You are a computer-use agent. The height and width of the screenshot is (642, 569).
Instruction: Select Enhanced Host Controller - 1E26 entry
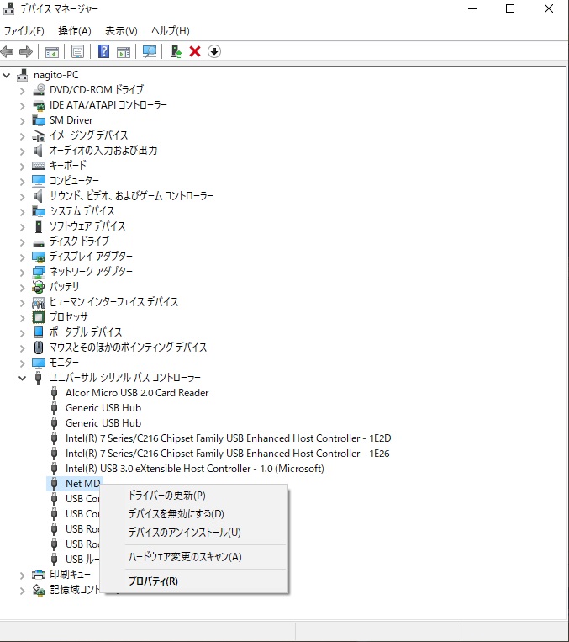228,454
